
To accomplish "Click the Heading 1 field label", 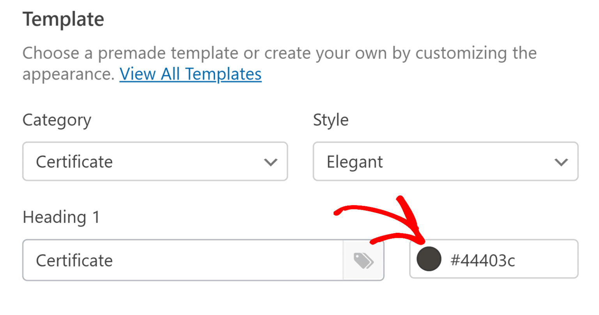I will [61, 217].
